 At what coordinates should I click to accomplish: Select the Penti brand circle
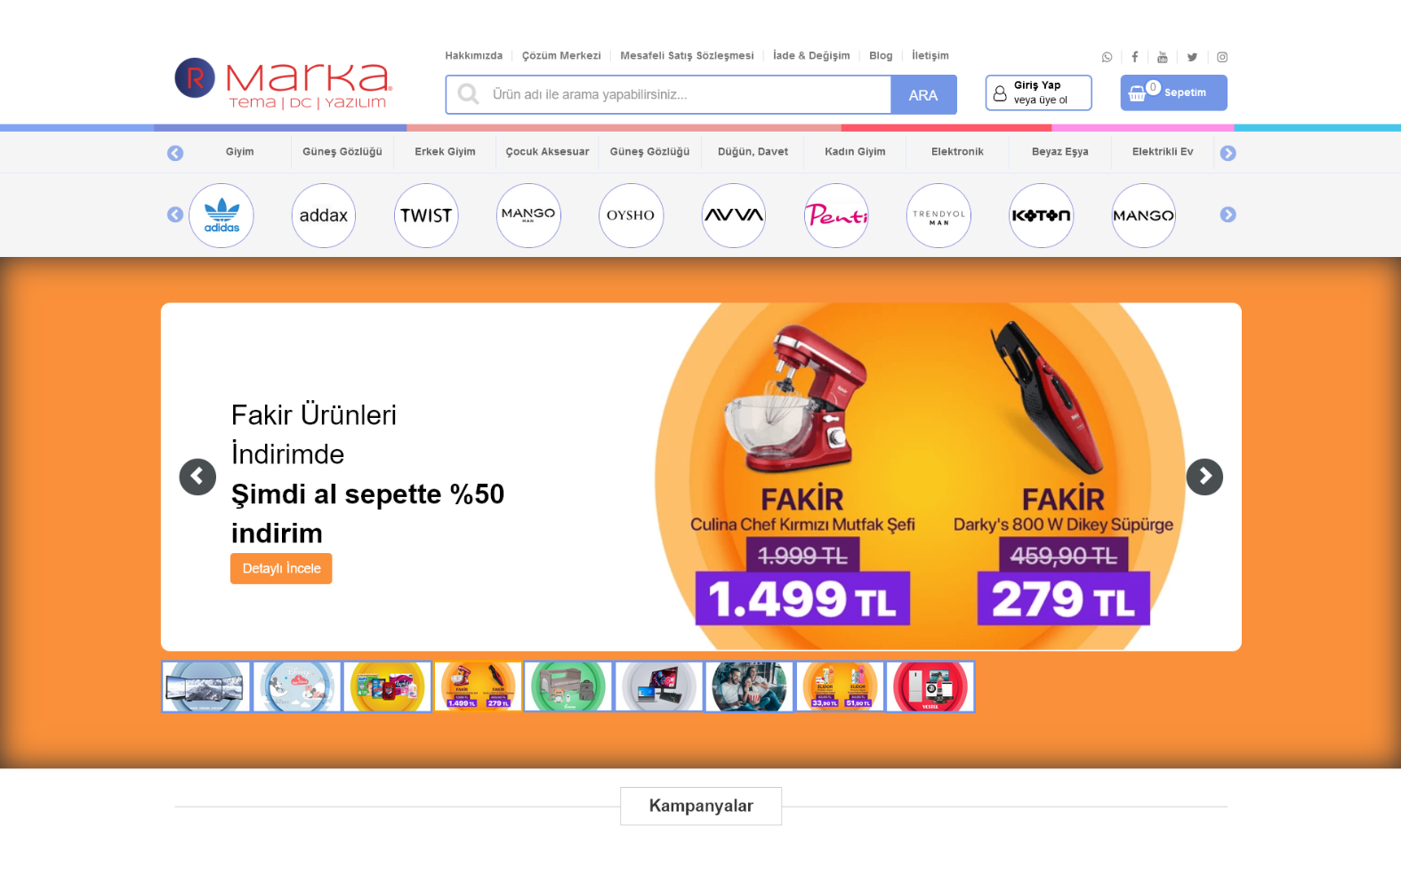click(x=836, y=215)
